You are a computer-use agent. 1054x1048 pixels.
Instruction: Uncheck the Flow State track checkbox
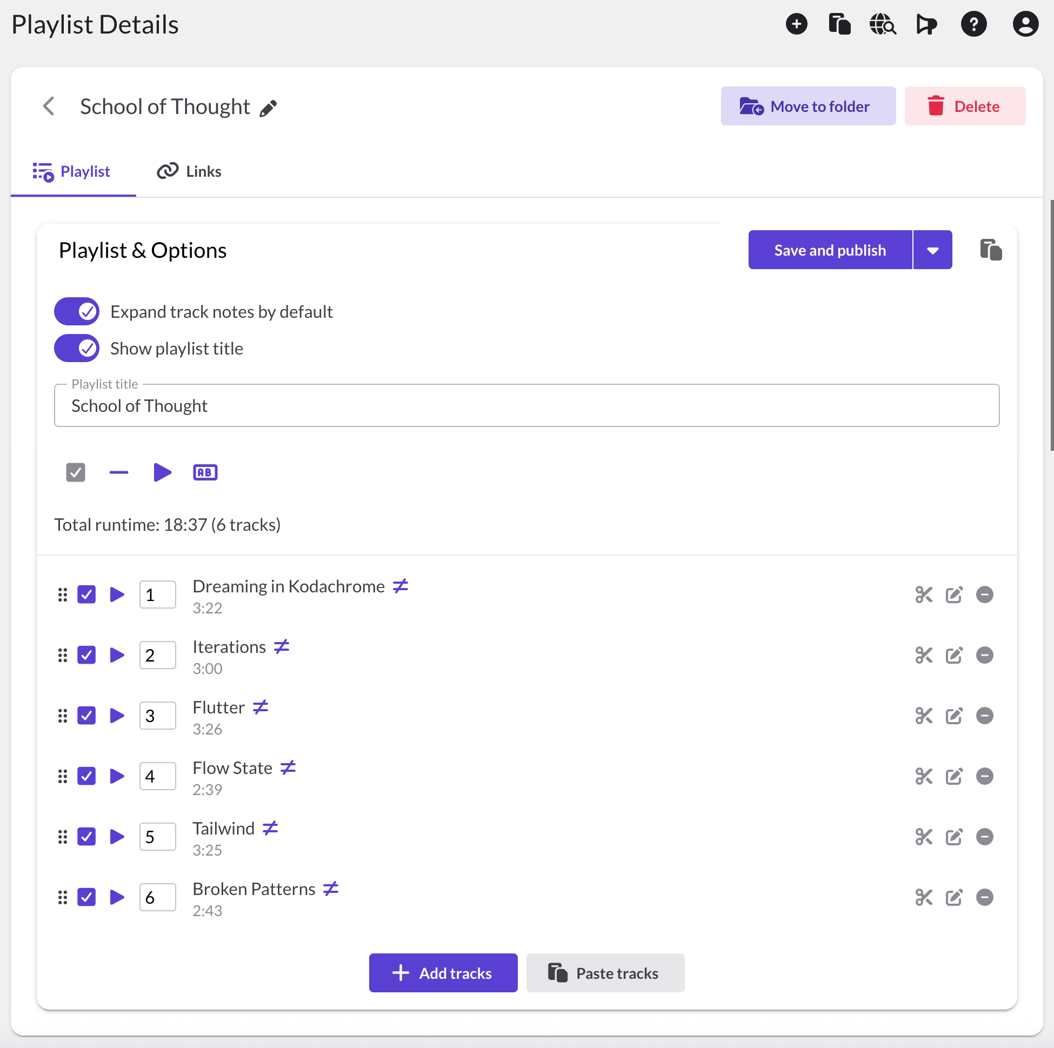[x=86, y=776]
